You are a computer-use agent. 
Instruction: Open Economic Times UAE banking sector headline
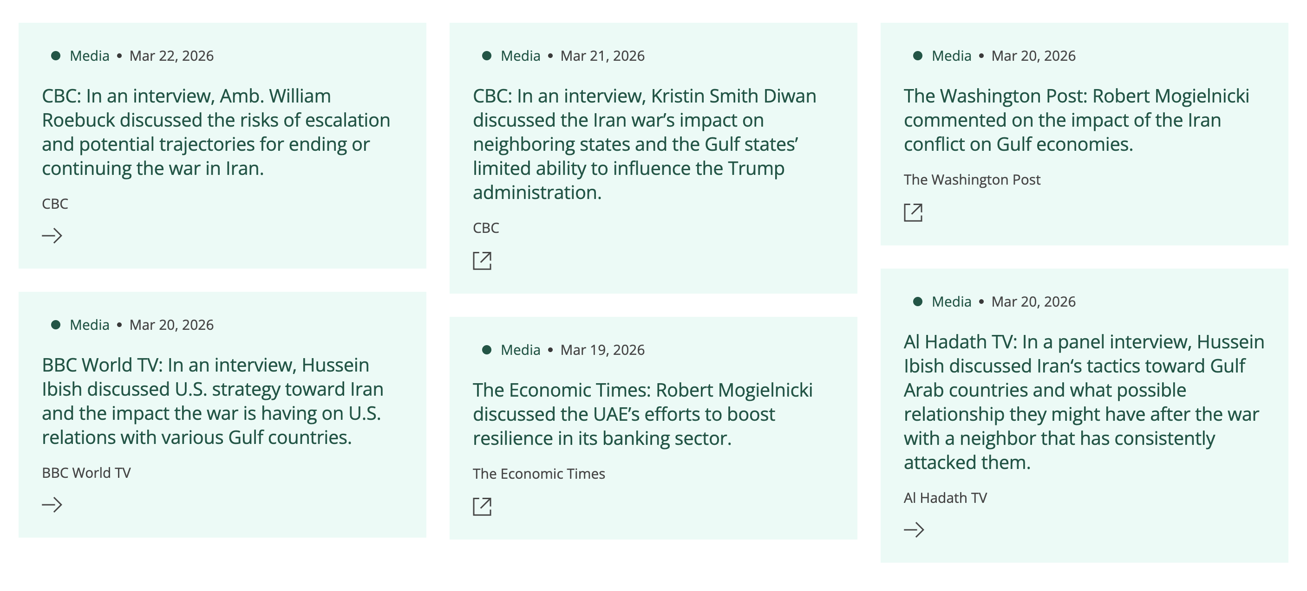[x=642, y=414]
